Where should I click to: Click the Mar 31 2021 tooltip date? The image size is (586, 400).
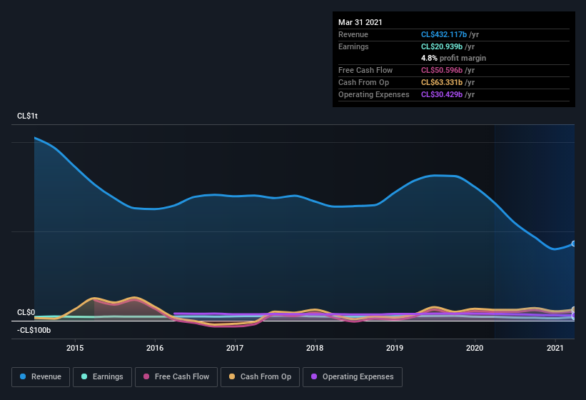[x=360, y=22]
